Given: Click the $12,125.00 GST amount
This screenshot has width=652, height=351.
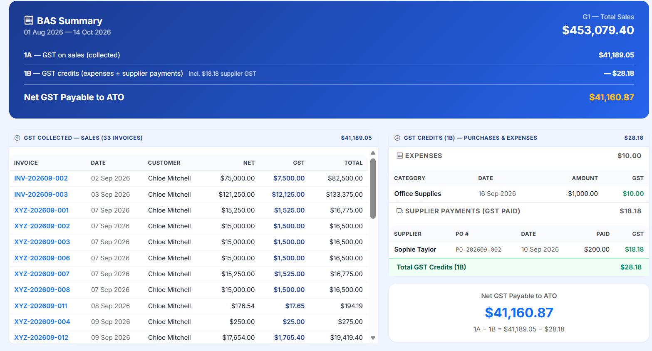Looking at the screenshot, I should click(x=288, y=195).
